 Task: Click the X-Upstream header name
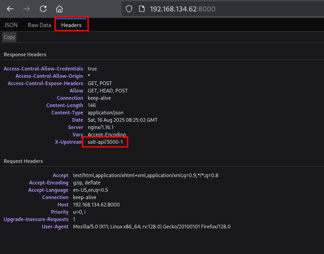(x=69, y=142)
